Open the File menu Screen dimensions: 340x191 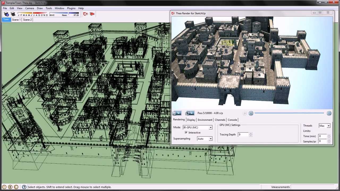coord(5,8)
